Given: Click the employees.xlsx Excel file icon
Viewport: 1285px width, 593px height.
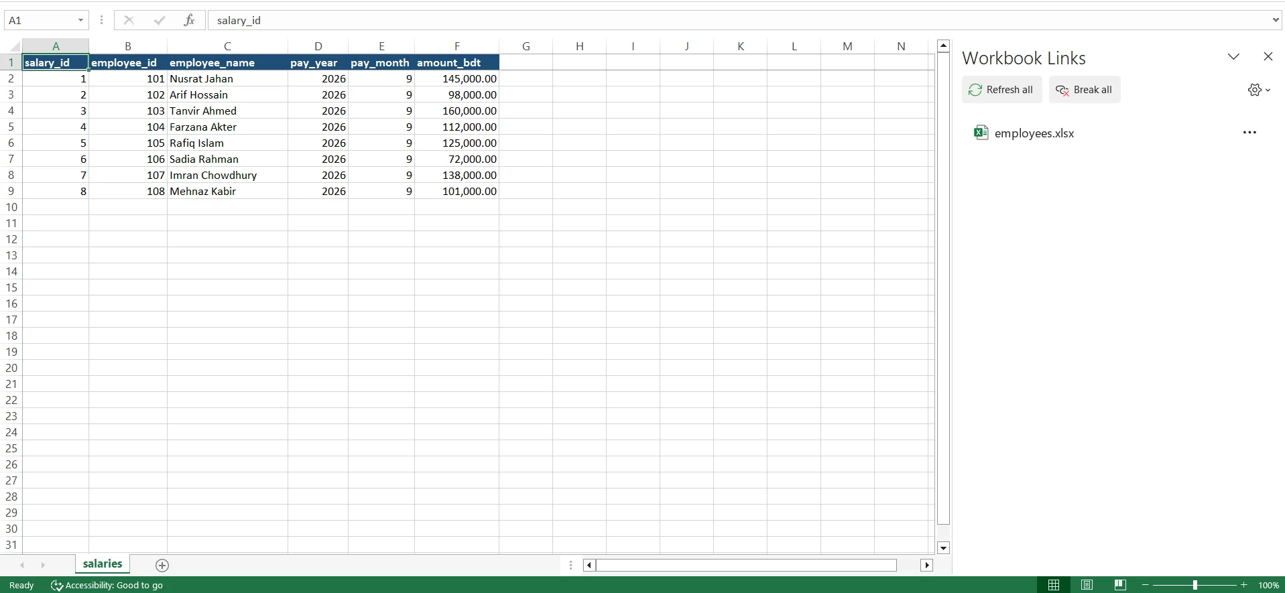Looking at the screenshot, I should (x=981, y=132).
